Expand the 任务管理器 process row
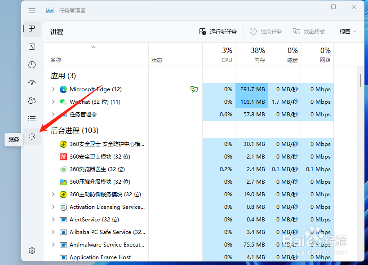Screen dimensions: 368x265 click(53, 115)
